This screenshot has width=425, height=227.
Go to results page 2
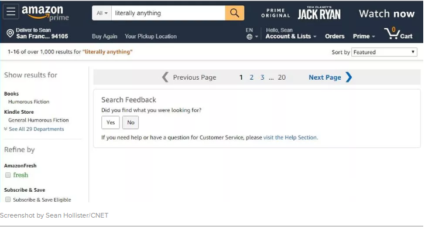coord(252,77)
